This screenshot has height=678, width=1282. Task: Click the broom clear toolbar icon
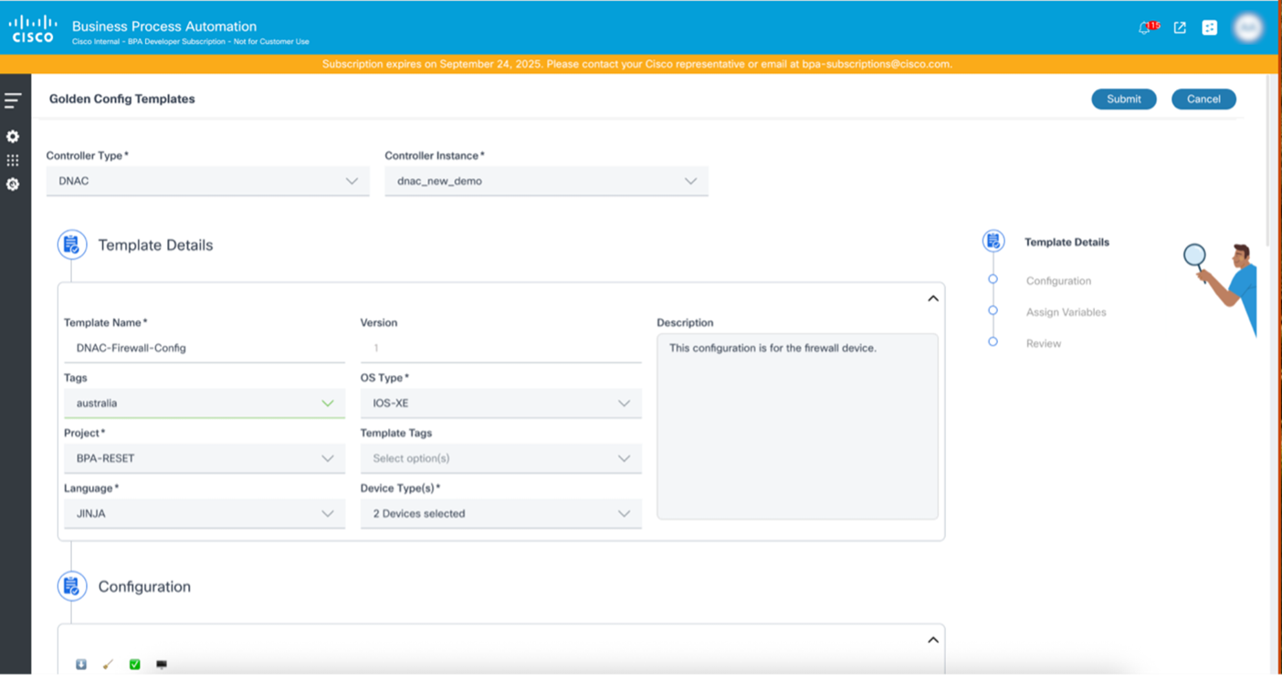pos(108,664)
